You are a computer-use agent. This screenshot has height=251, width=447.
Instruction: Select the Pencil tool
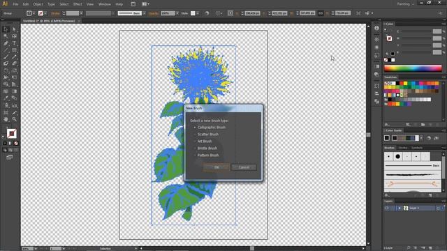(14, 57)
